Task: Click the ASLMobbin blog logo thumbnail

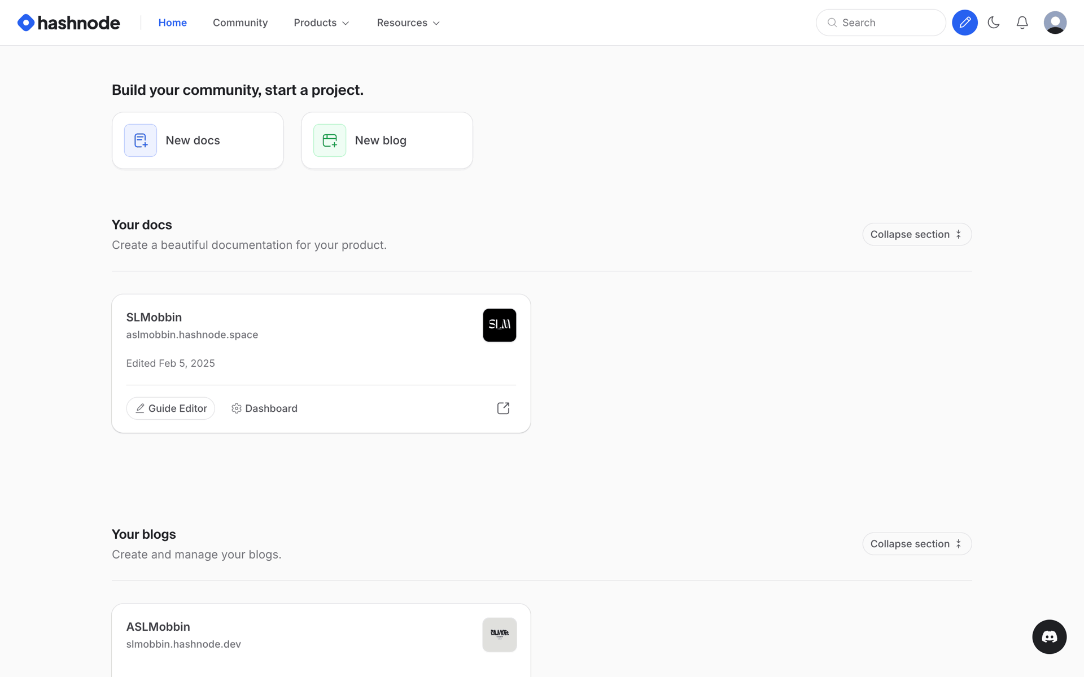Action: 500,635
